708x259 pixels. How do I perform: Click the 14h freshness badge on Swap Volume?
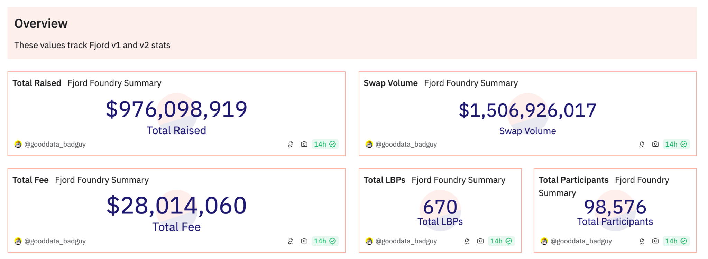click(x=676, y=144)
